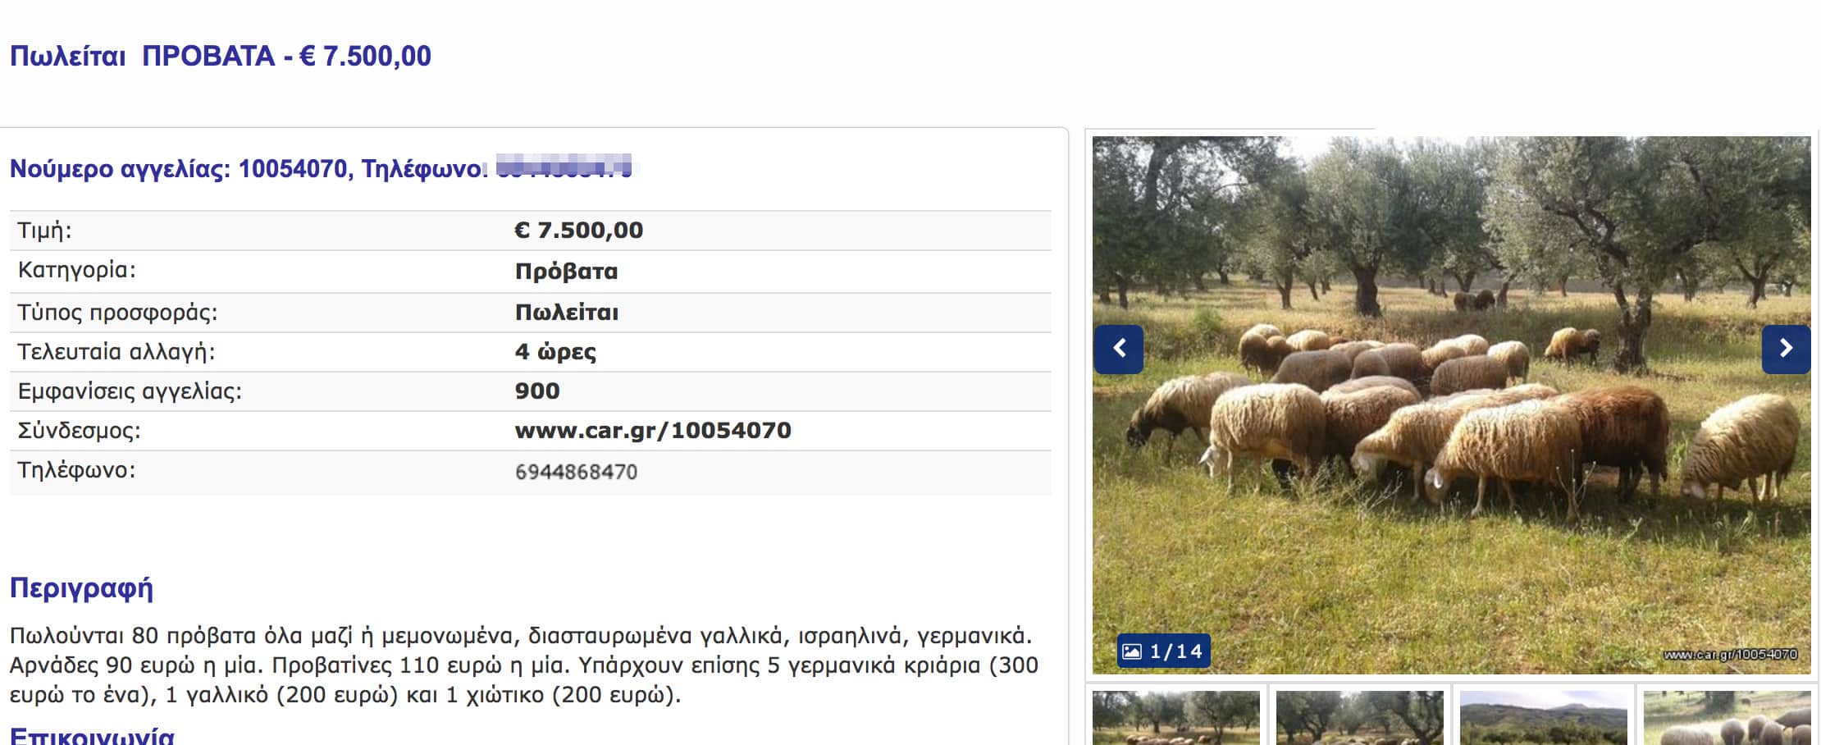Click the watermark link on the photo
This screenshot has height=745, width=1821.
pyautogui.click(x=1730, y=655)
